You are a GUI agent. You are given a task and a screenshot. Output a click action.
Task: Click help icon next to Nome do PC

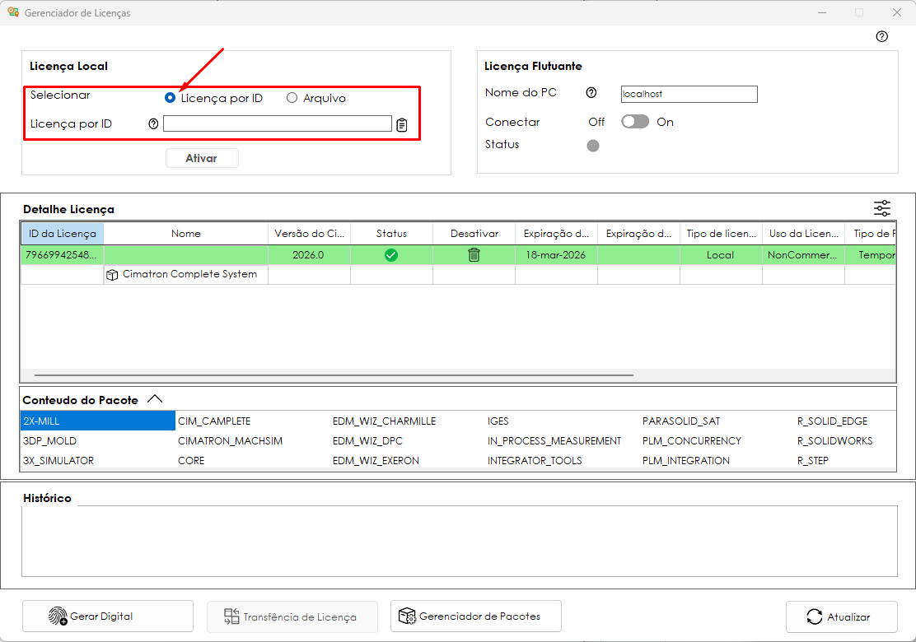coord(591,93)
